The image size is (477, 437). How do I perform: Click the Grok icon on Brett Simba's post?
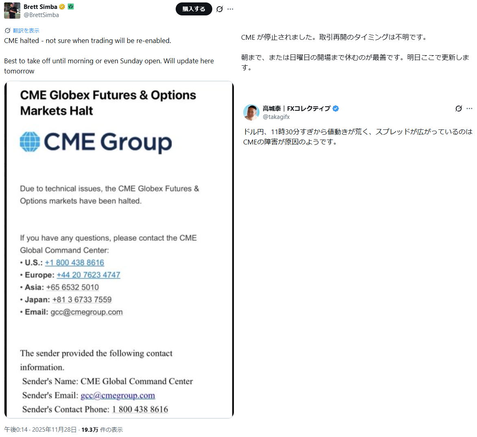tap(220, 9)
